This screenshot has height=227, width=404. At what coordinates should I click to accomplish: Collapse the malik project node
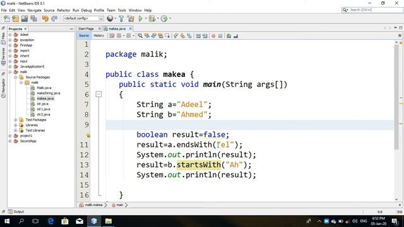coord(10,72)
